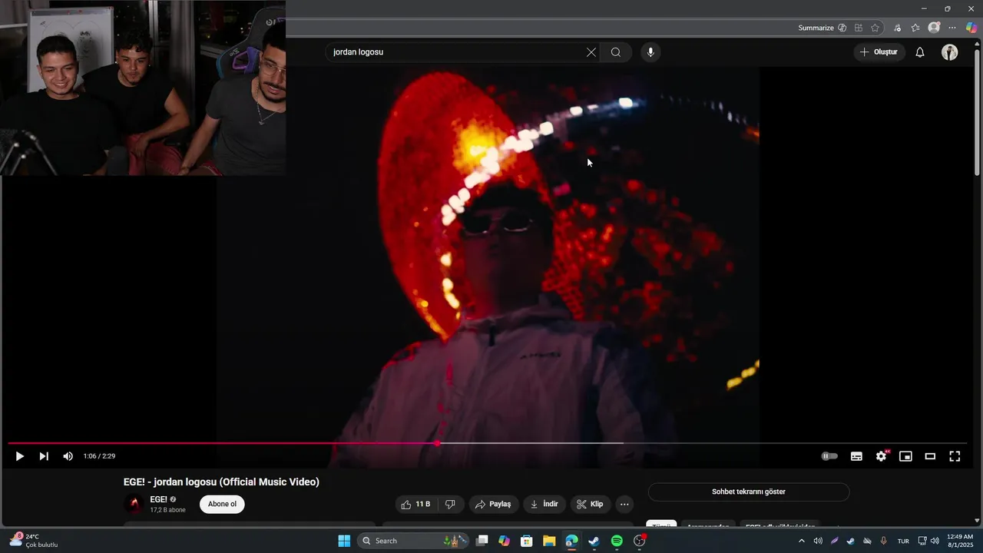Enter fullscreen with the player icon
The image size is (983, 553).
955,456
